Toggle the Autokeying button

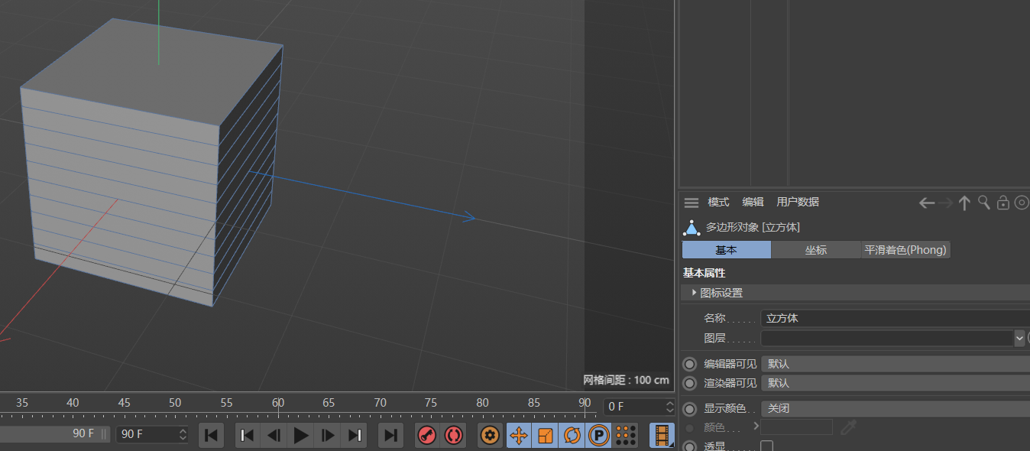tap(454, 436)
